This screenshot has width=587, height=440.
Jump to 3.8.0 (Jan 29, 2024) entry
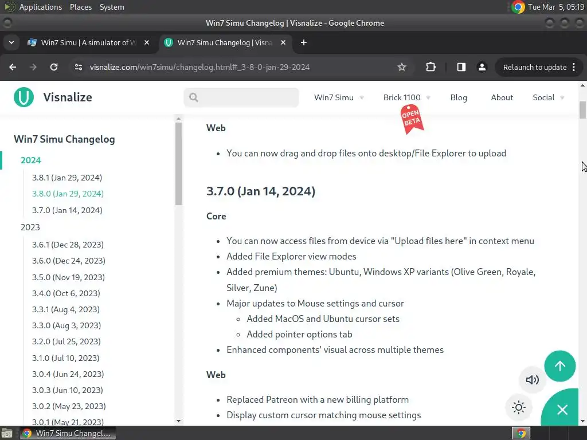(x=68, y=194)
